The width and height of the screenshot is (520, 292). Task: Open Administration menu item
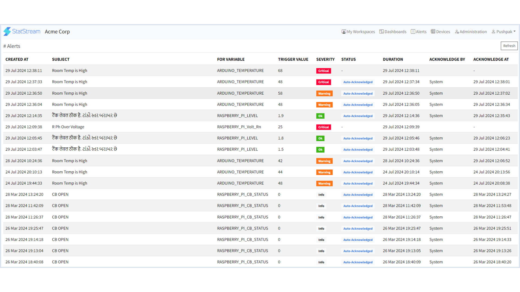[471, 32]
